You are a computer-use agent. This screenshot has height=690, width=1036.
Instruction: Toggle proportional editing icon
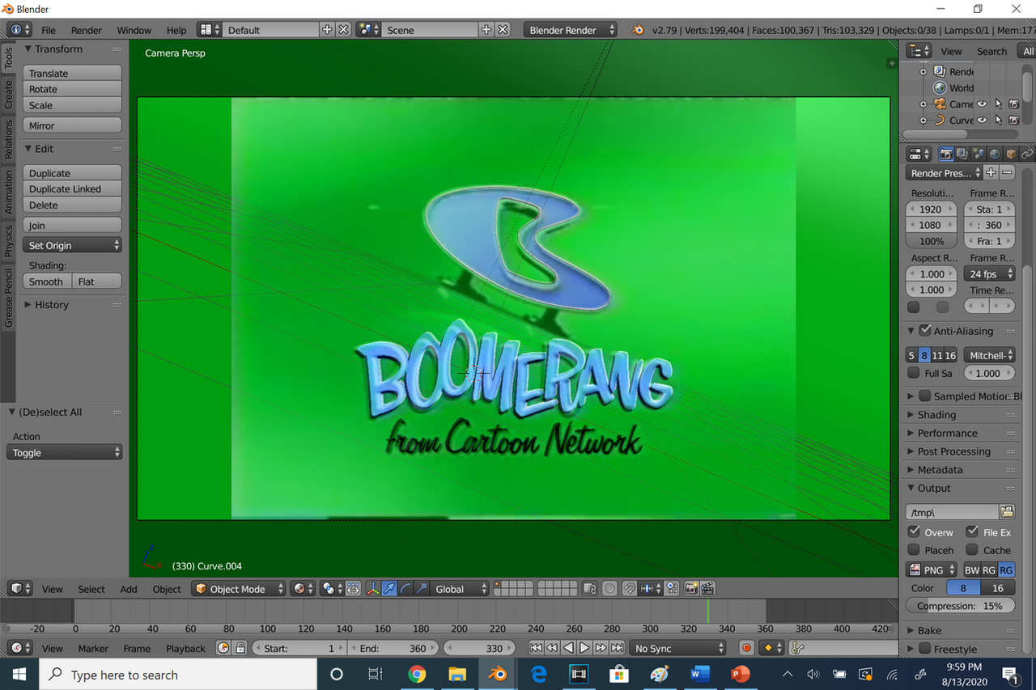click(609, 589)
